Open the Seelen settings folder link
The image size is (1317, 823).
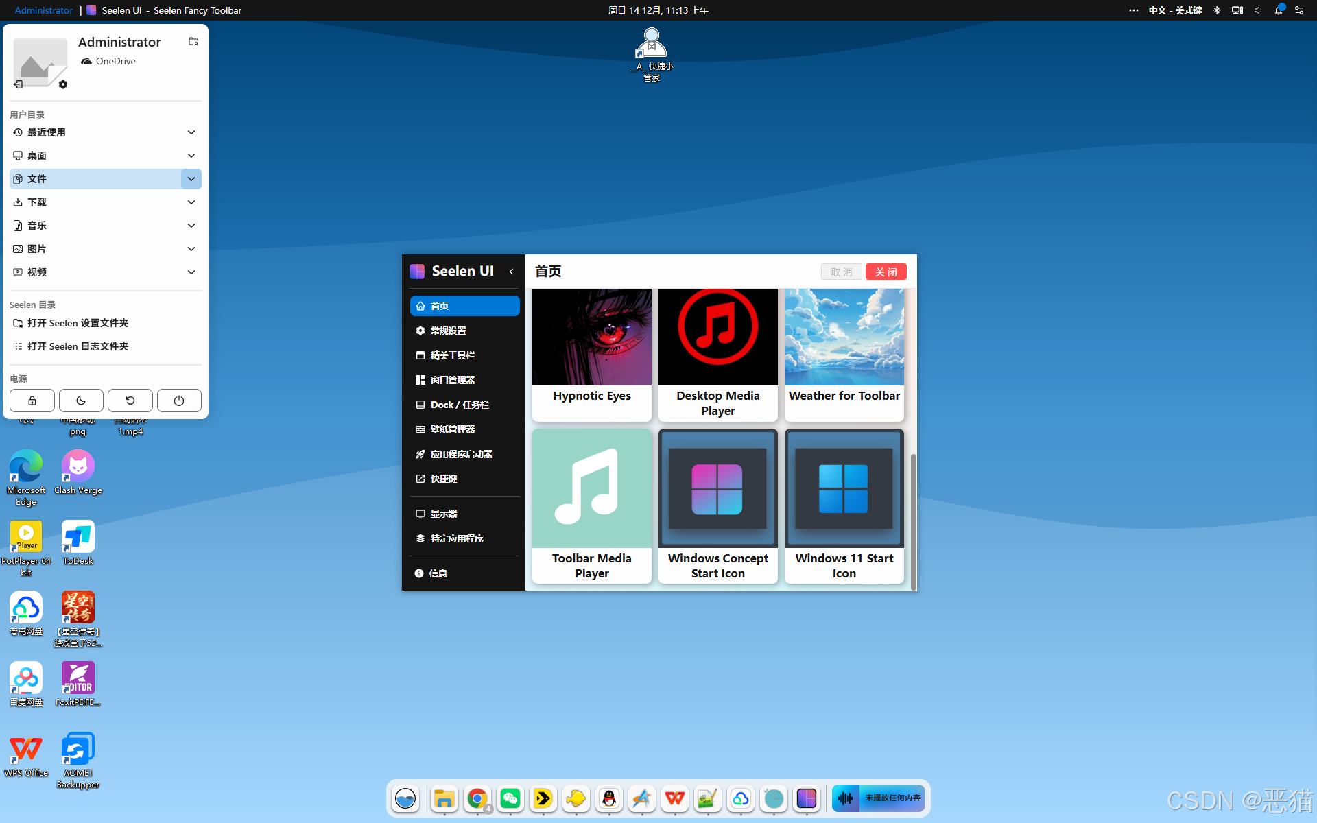(78, 323)
